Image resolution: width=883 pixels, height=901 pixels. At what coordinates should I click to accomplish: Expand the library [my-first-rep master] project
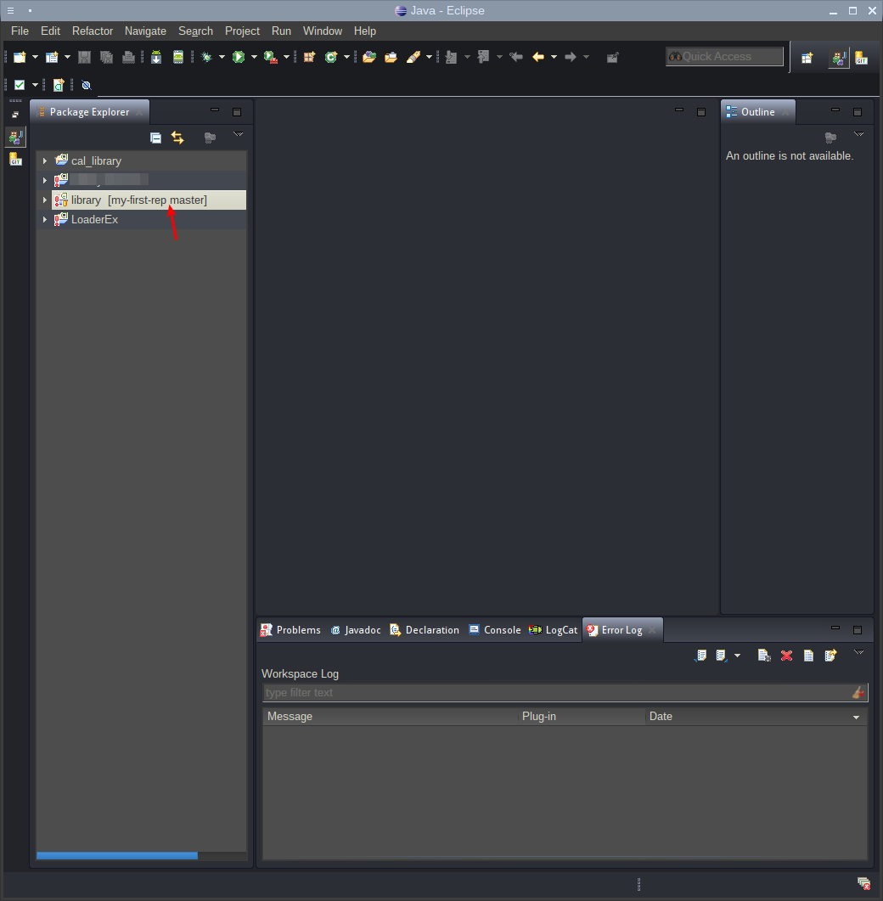point(44,200)
